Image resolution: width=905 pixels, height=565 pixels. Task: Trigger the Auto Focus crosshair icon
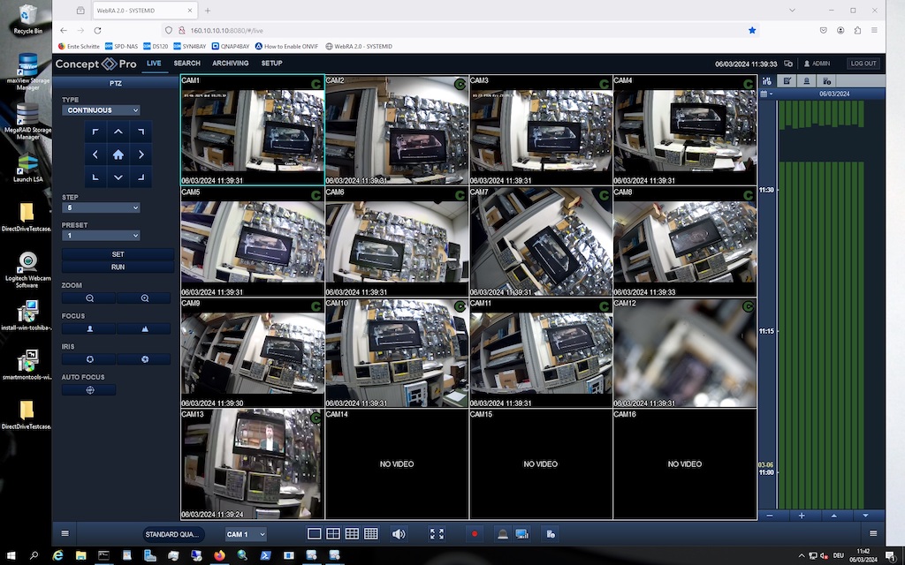[x=89, y=390]
